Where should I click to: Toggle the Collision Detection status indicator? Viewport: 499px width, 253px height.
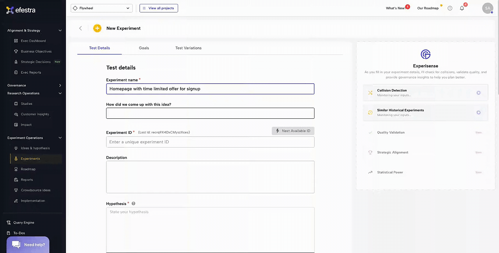(478, 93)
